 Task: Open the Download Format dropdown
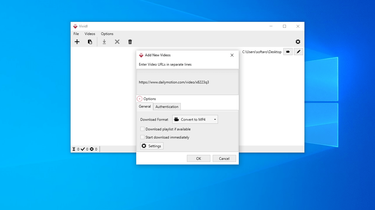pos(195,119)
